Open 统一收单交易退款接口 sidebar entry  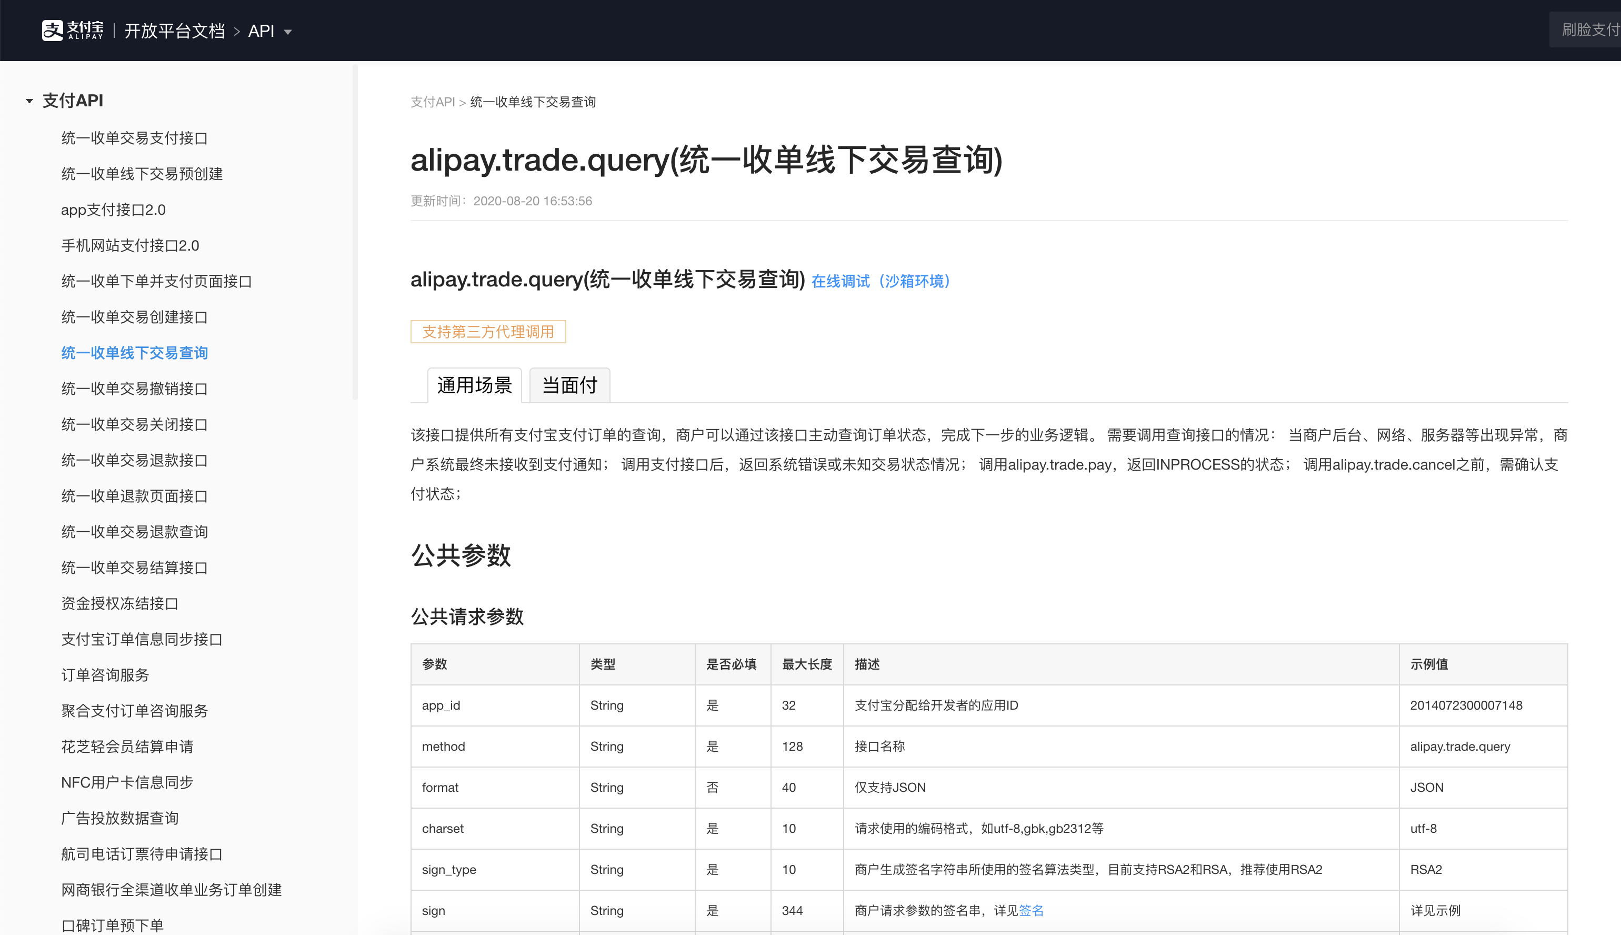tap(134, 461)
